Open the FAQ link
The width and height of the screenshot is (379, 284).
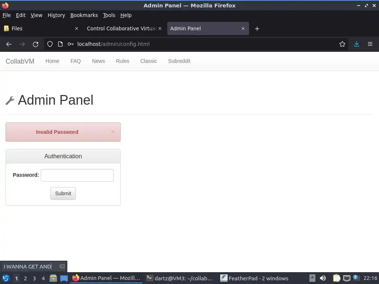(x=76, y=61)
